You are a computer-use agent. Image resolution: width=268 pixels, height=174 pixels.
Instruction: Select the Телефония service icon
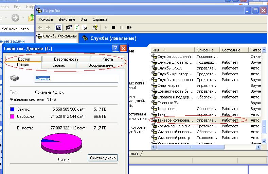point(154,108)
